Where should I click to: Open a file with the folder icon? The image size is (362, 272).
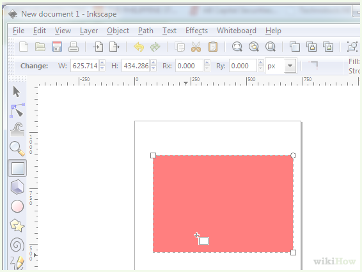click(x=40, y=47)
